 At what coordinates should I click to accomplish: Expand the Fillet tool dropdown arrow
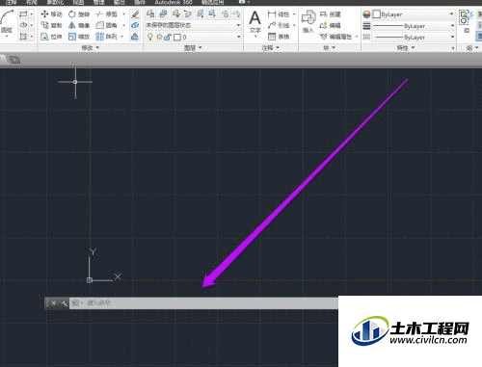tap(123, 25)
